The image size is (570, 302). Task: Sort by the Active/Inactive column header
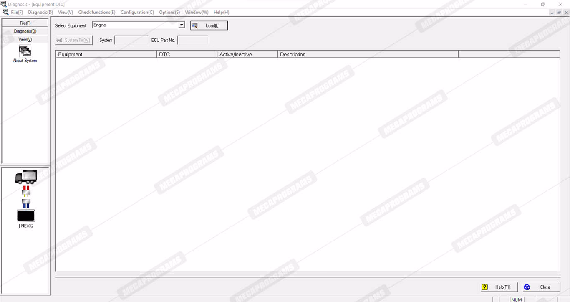click(247, 54)
